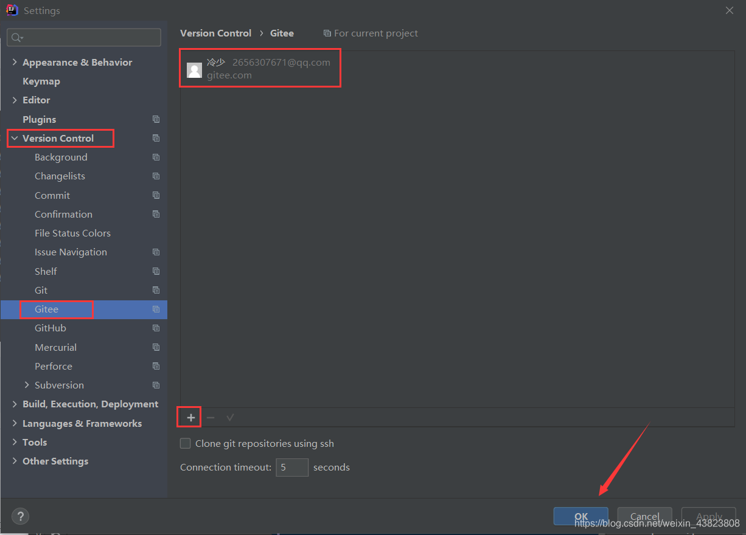The width and height of the screenshot is (746, 535).
Task: Click the project-level icon beside Git
Action: (x=156, y=290)
